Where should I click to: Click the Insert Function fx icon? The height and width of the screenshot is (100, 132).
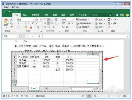tap(39, 36)
